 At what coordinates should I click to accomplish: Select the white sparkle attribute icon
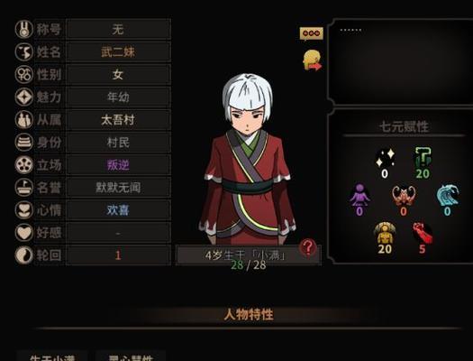(x=386, y=158)
